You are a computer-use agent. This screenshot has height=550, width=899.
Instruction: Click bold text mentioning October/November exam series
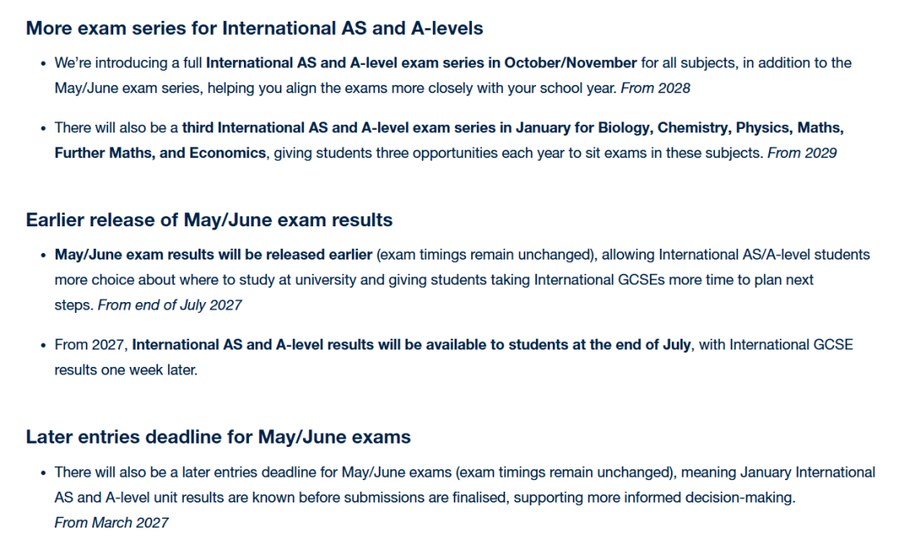point(421,63)
